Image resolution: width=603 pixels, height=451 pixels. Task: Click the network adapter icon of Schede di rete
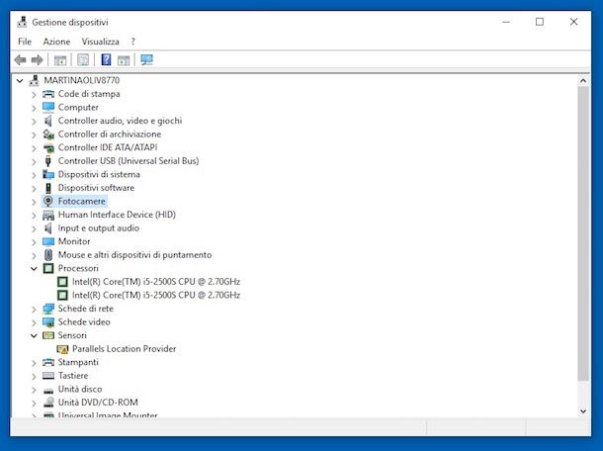(48, 309)
